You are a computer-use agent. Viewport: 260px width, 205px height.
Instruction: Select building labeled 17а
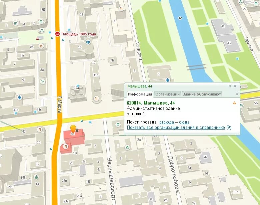click(76, 88)
